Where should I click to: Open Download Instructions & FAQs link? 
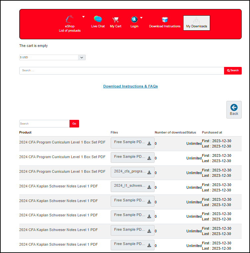click(x=130, y=86)
